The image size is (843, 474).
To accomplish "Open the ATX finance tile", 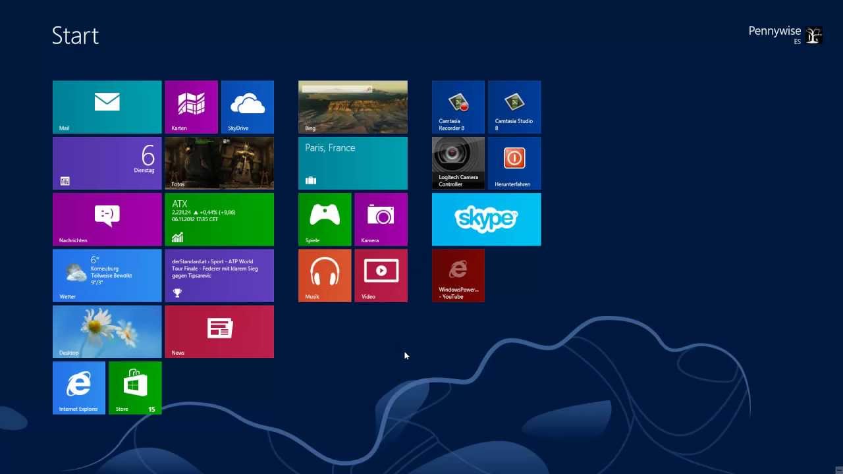I will [x=219, y=219].
